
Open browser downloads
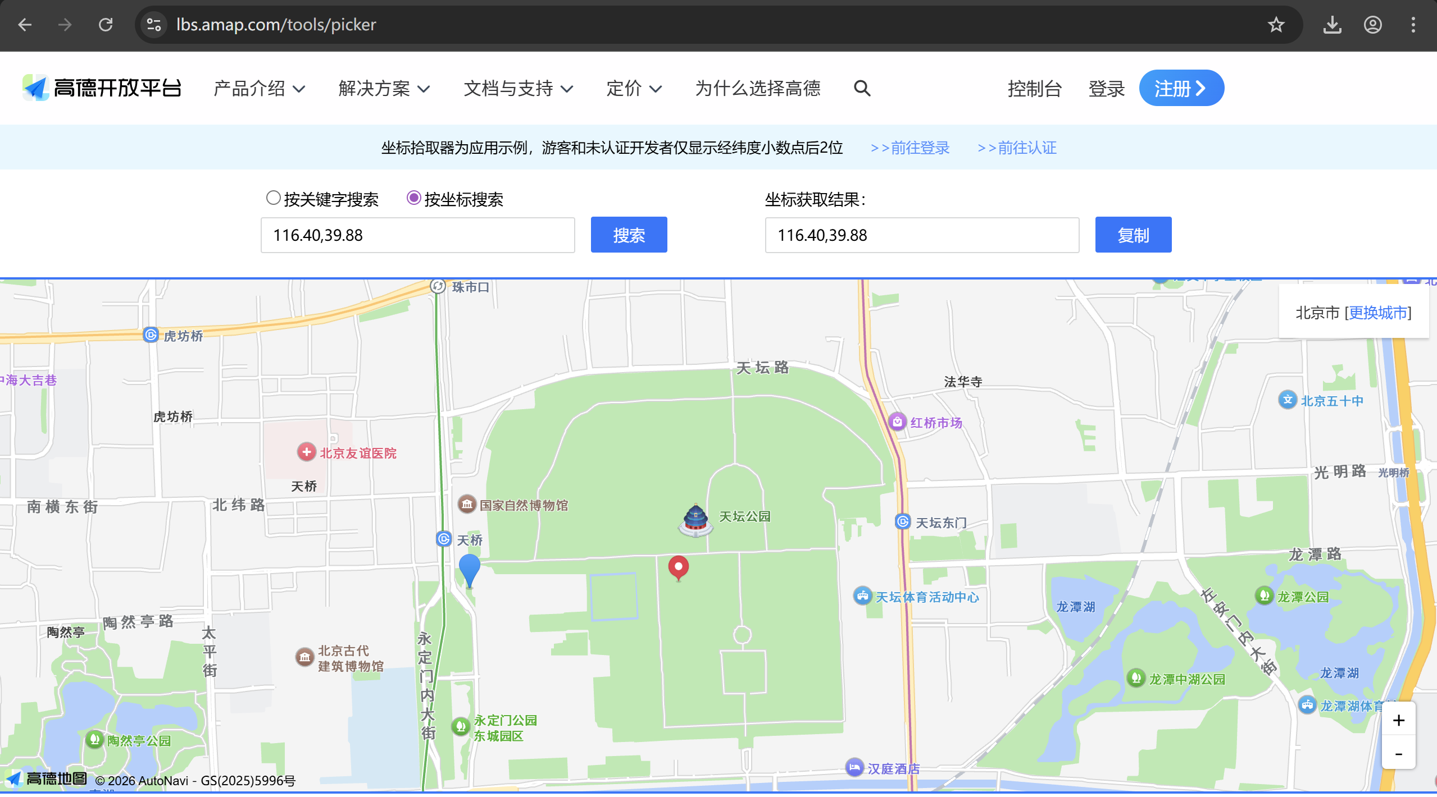[x=1333, y=25]
